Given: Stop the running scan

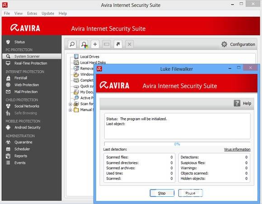Looking at the screenshot, I should click(162, 193).
